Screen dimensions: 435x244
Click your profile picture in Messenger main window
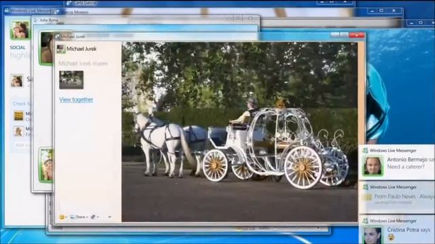tap(20, 30)
